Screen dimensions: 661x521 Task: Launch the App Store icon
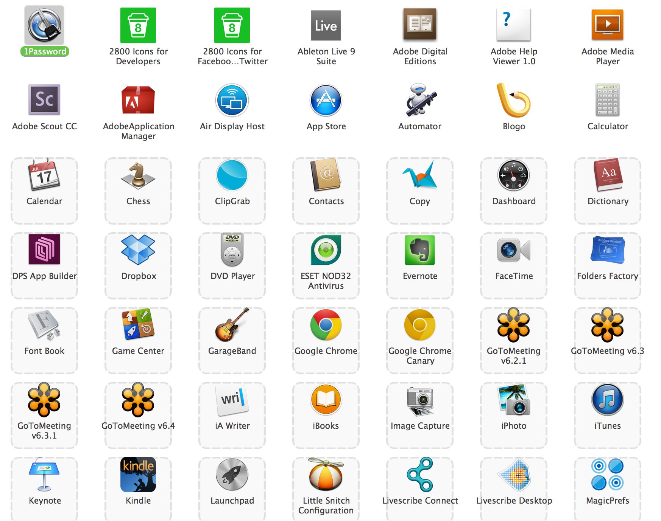point(326,100)
